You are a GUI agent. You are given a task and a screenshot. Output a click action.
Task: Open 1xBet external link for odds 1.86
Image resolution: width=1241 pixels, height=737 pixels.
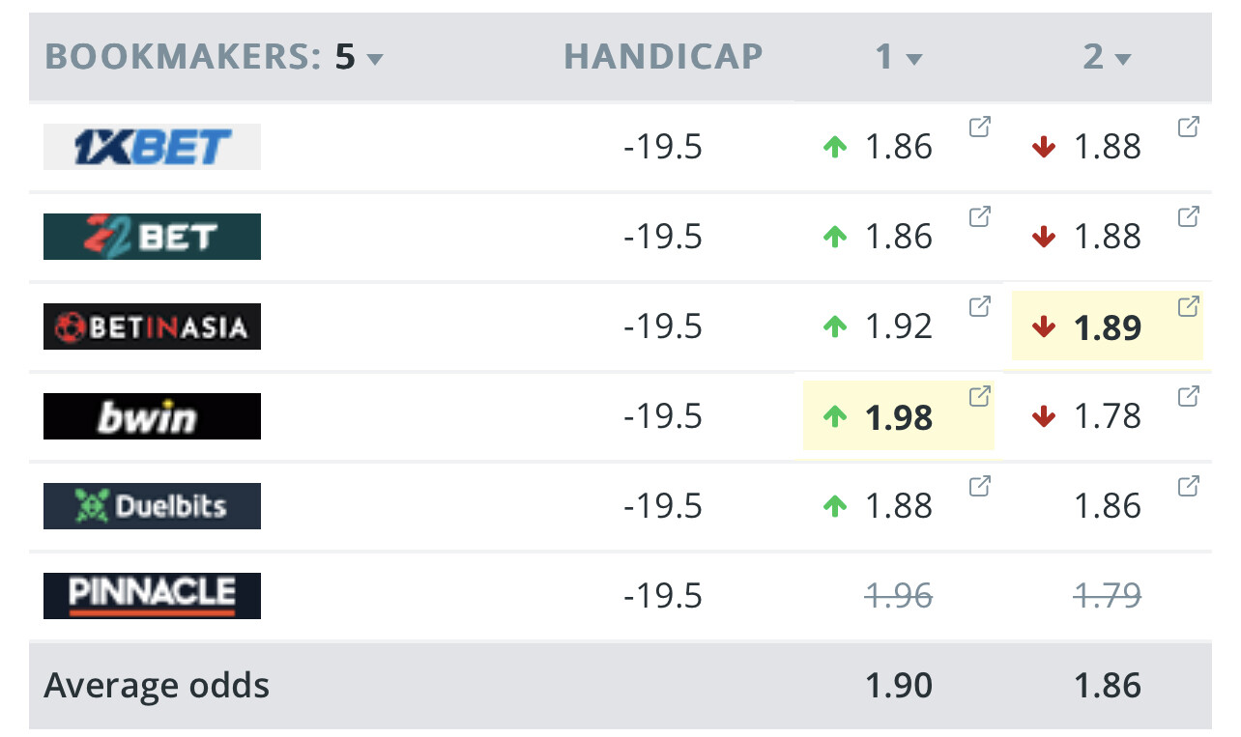pos(979,128)
